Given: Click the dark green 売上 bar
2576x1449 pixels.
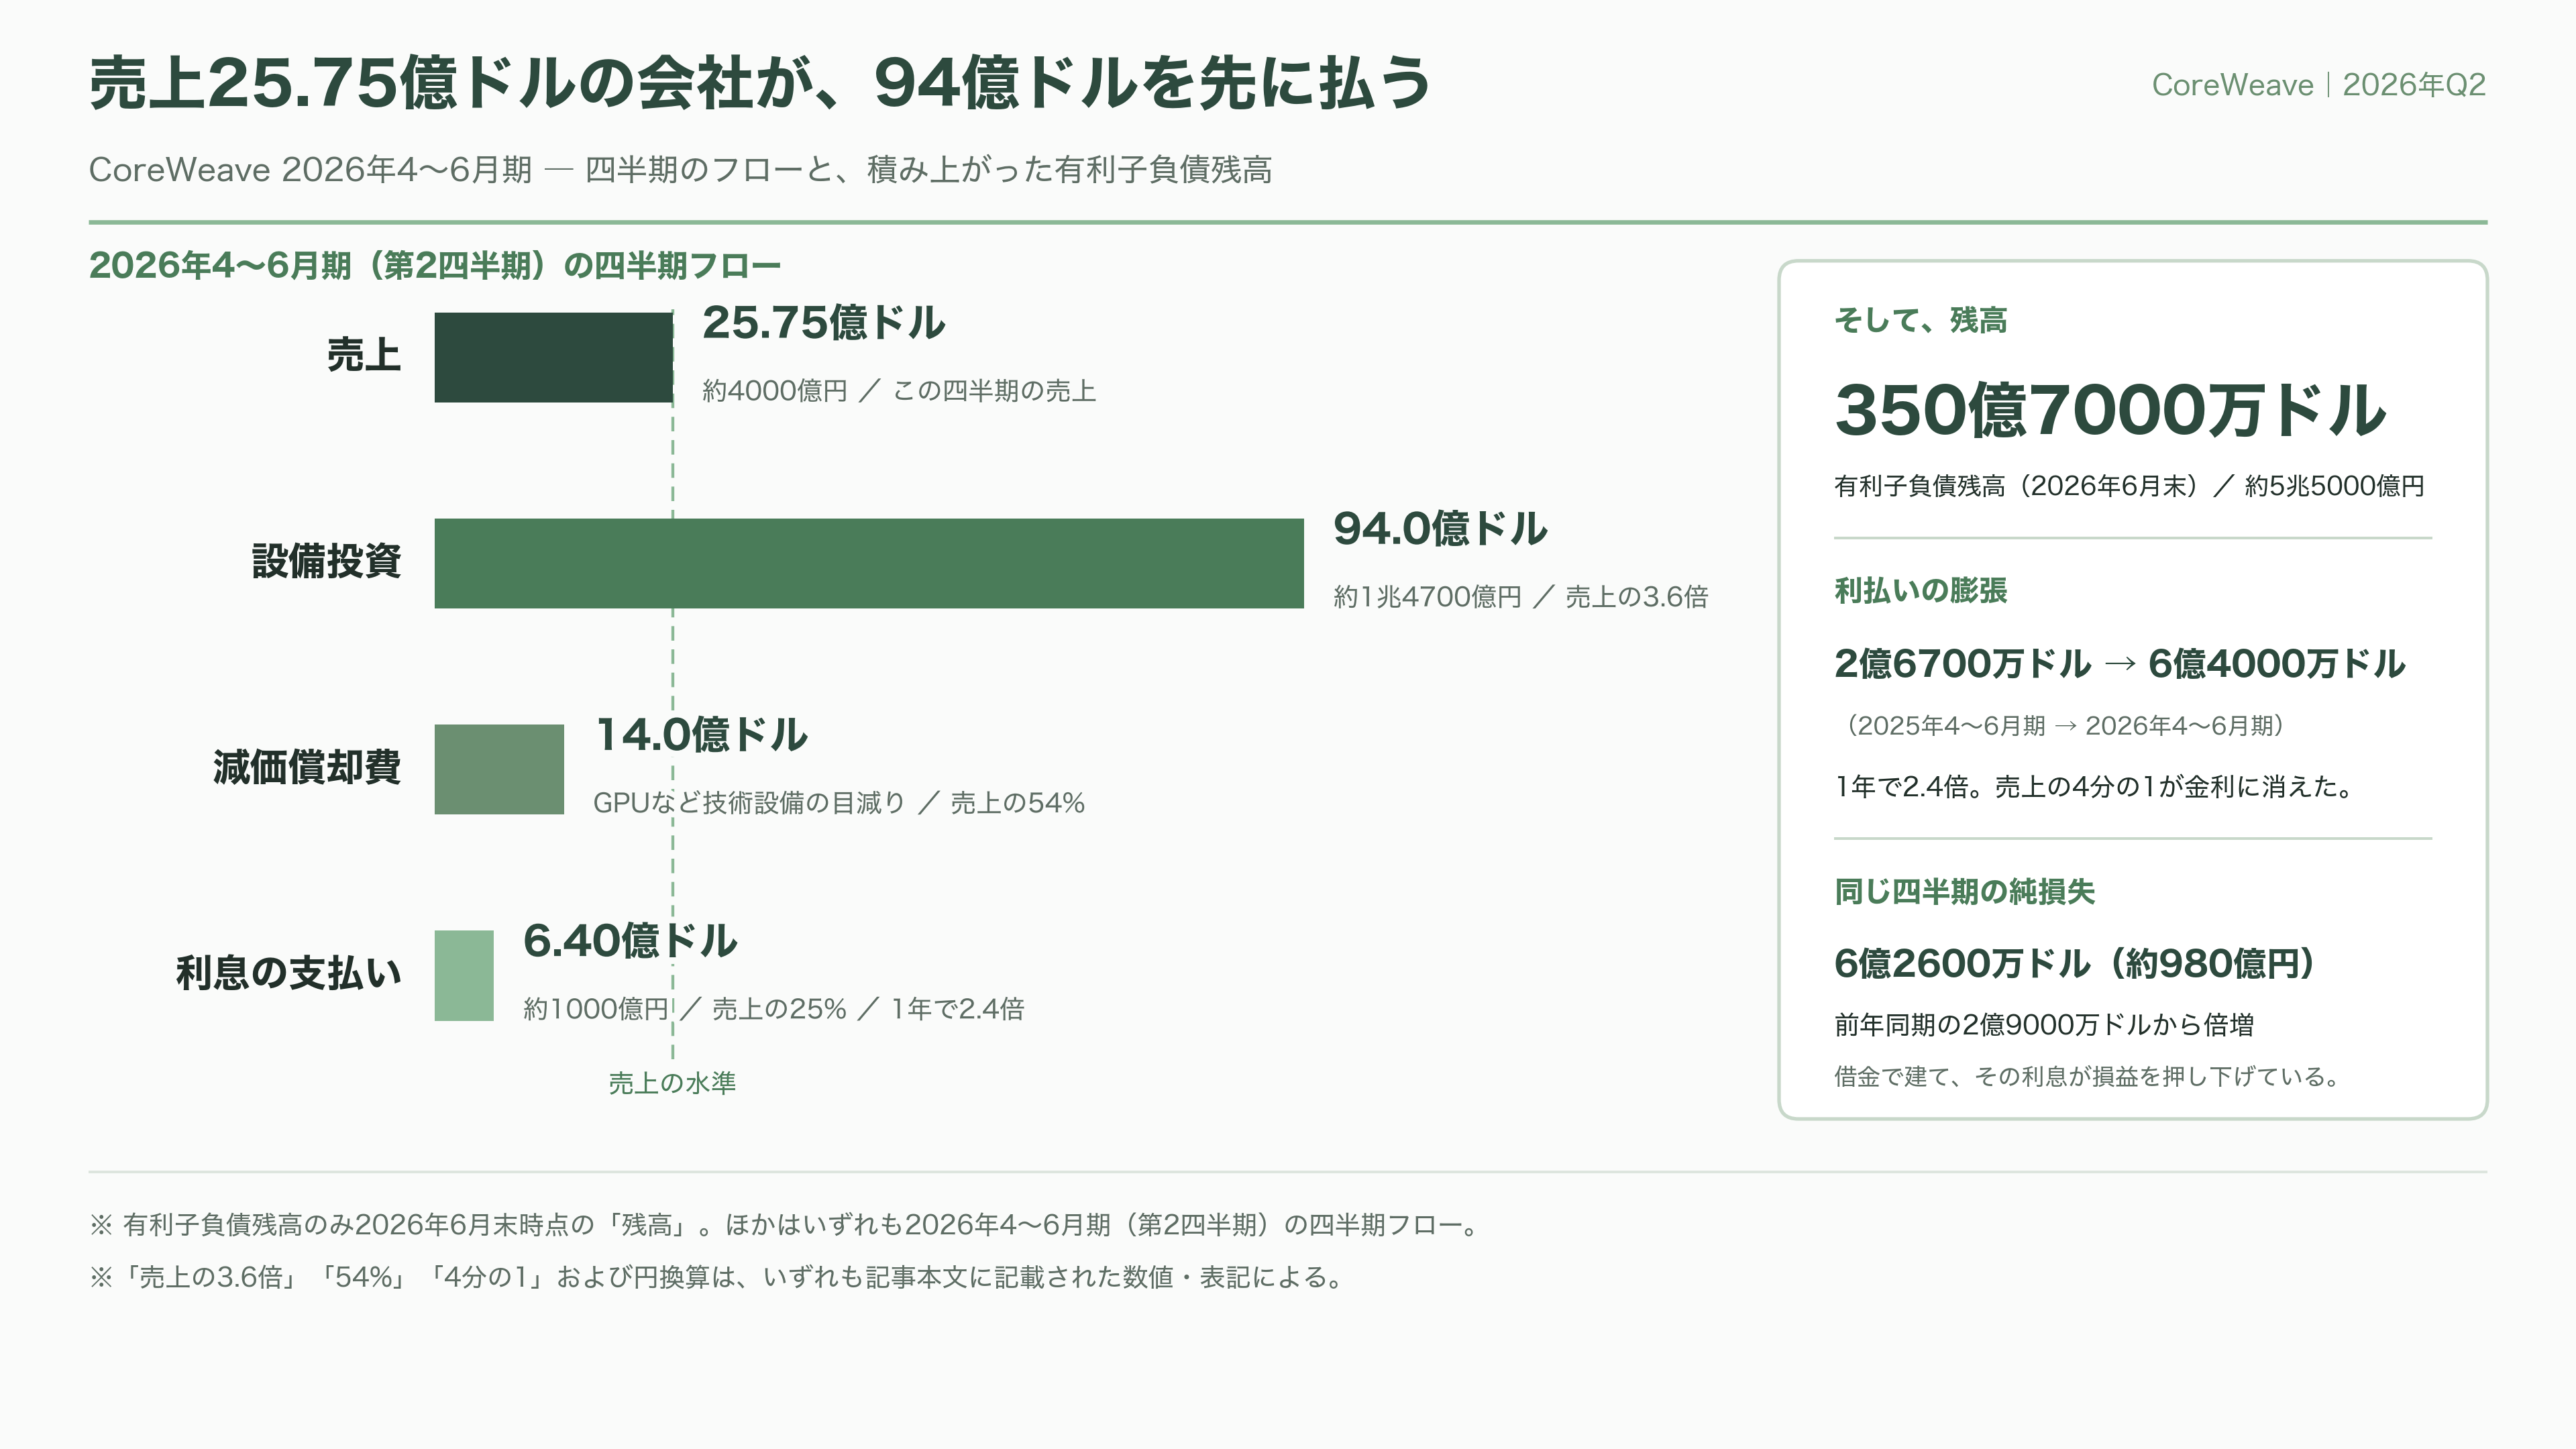Looking at the screenshot, I should coord(553,357).
